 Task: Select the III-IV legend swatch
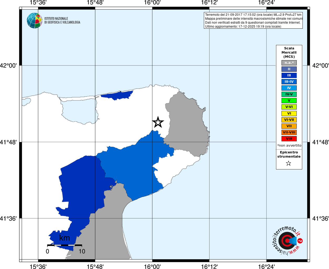289,82
